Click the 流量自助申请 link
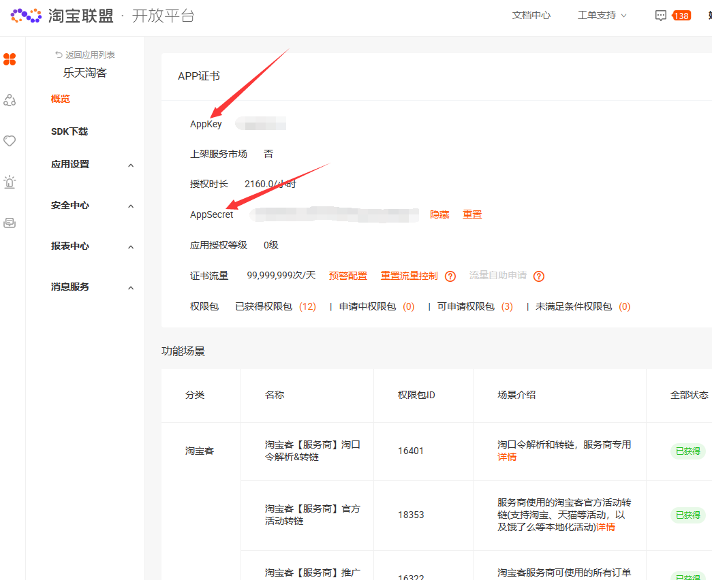The image size is (712, 580). [x=498, y=276]
